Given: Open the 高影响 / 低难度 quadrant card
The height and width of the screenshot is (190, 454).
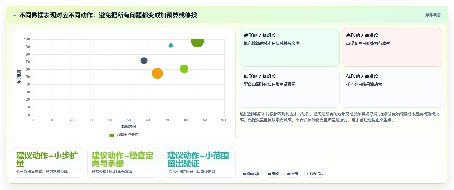Looking at the screenshot, I should (290, 47).
